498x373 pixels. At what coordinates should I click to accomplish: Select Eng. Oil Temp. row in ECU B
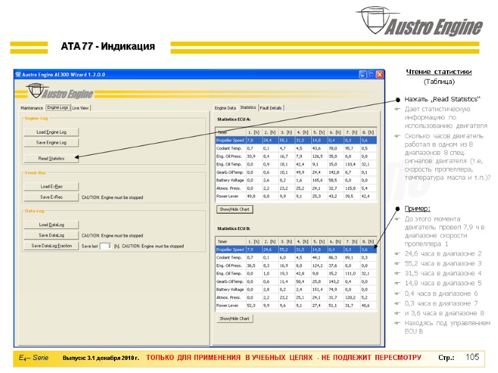pyautogui.click(x=296, y=274)
